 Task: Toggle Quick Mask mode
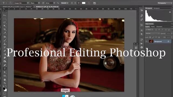4,93
